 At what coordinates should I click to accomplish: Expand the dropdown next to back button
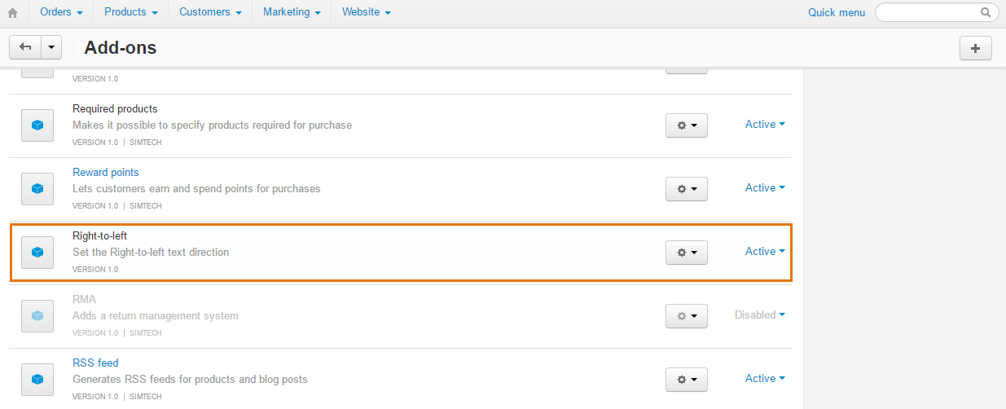[51, 47]
